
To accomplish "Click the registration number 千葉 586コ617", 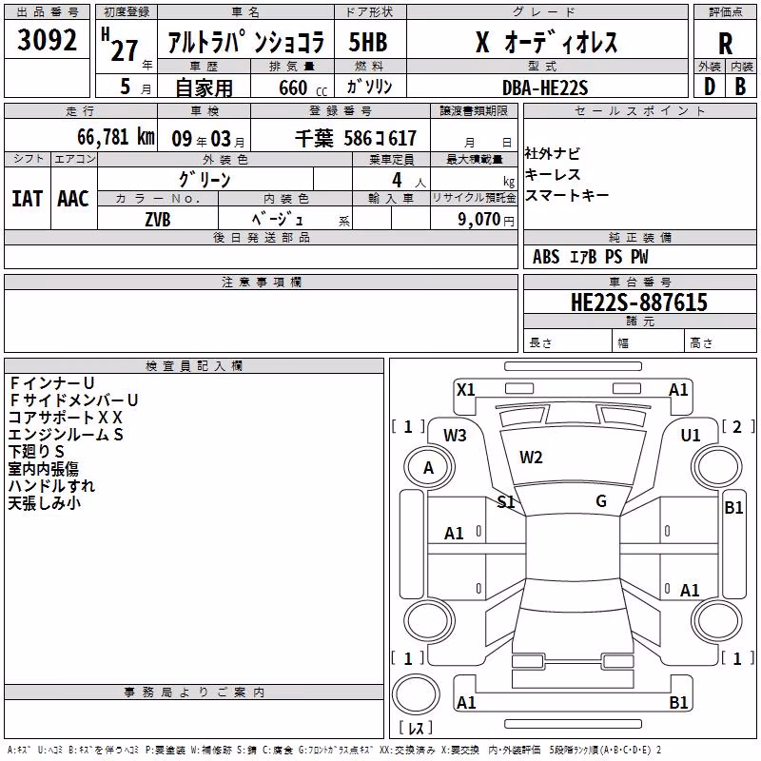I will pyautogui.click(x=356, y=139).
